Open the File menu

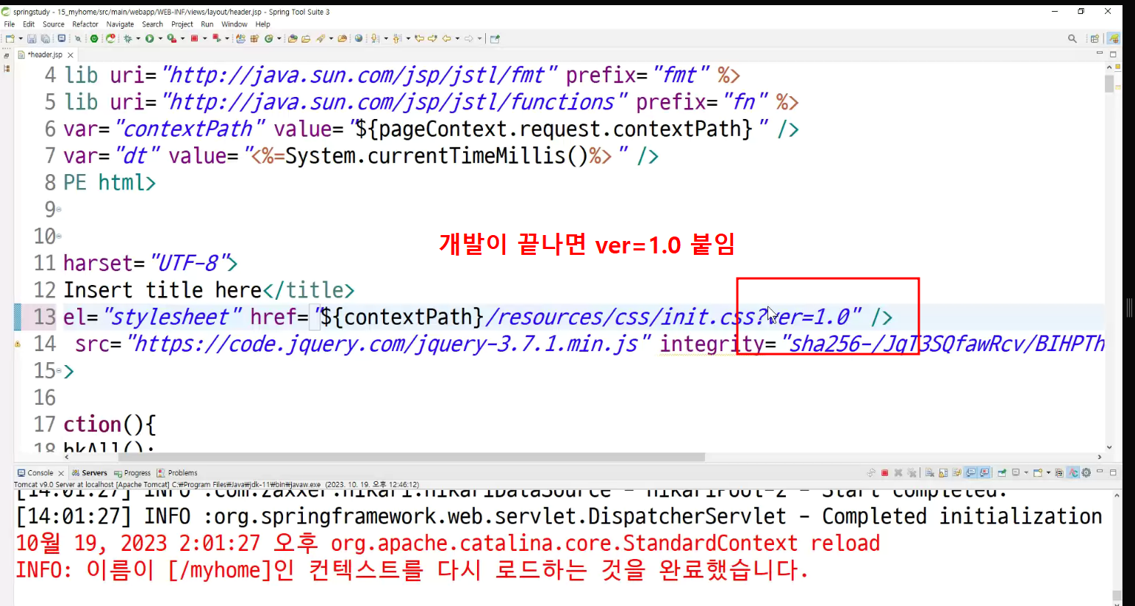10,24
